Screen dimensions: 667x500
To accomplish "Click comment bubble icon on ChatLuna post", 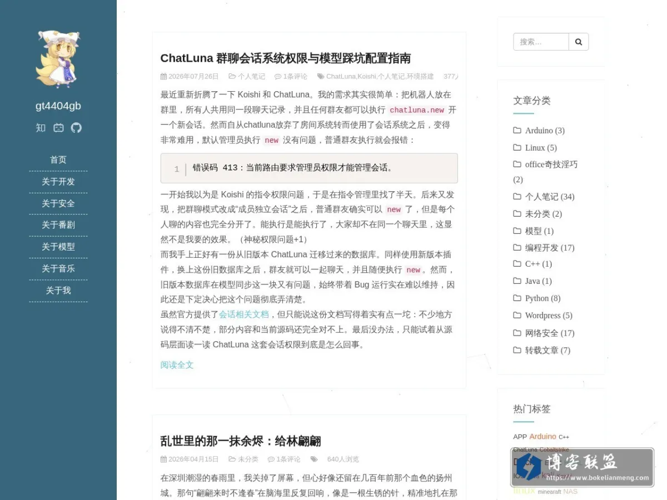I will (278, 77).
